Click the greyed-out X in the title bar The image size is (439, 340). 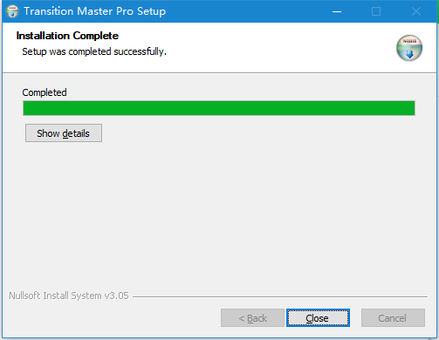pyautogui.click(x=416, y=11)
